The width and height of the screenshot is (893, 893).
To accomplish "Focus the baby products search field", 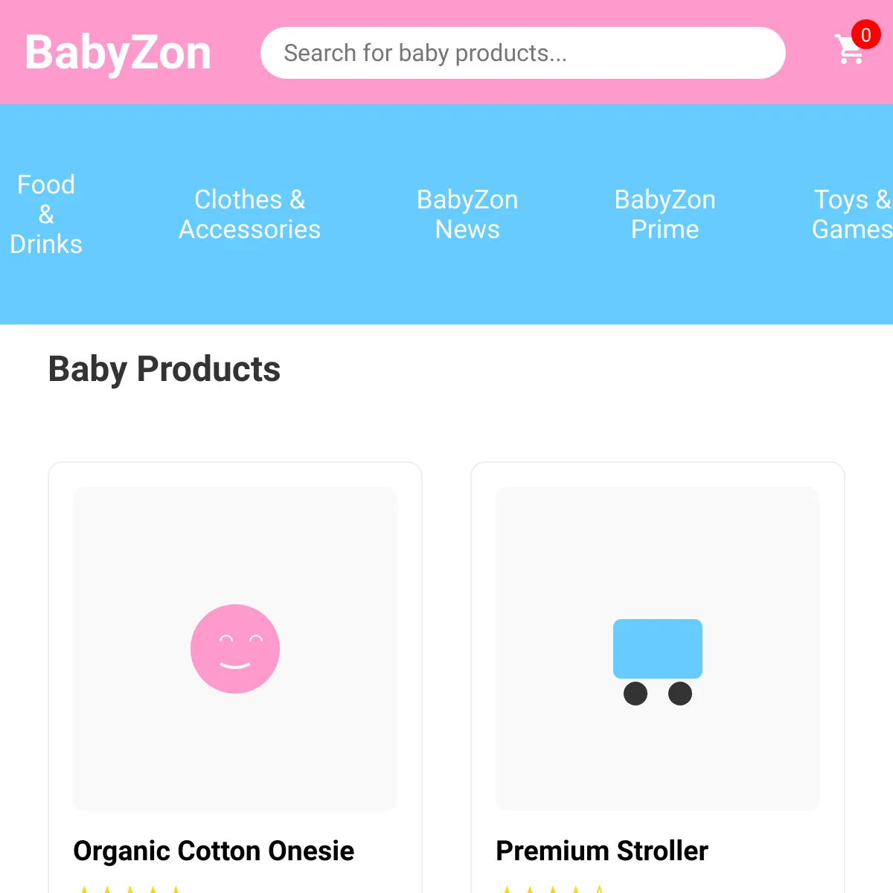I will click(x=522, y=53).
